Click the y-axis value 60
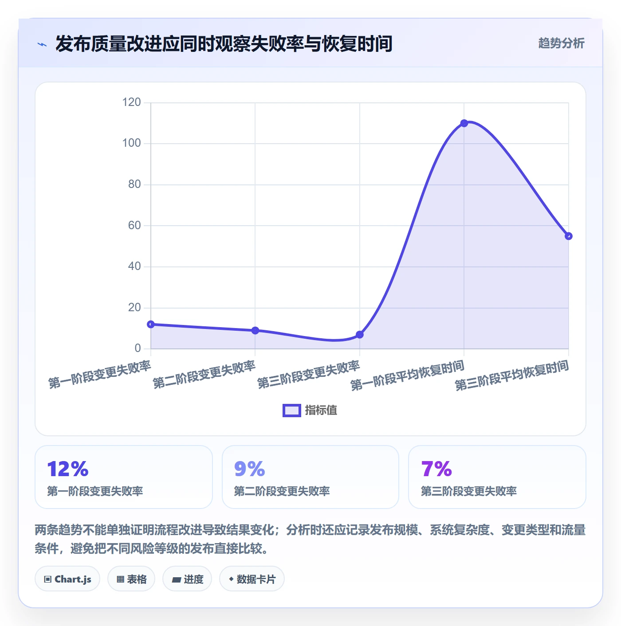 134,226
